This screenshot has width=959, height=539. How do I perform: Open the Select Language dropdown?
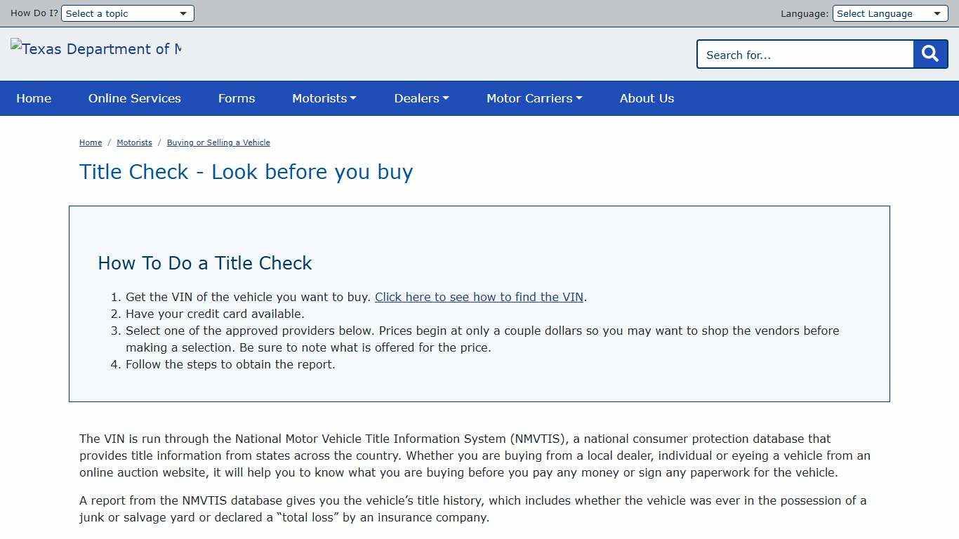pos(889,13)
